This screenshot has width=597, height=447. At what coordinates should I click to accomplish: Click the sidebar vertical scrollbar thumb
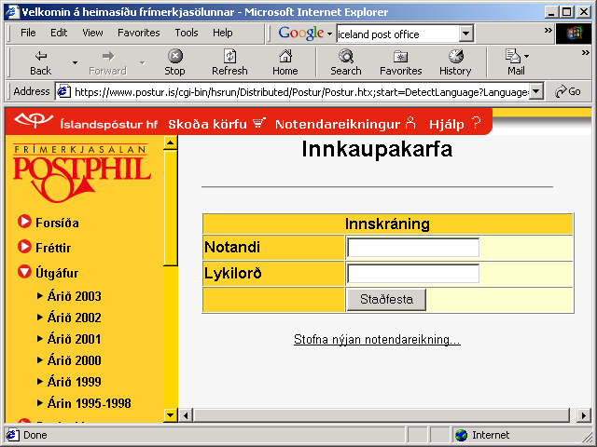coord(170,208)
